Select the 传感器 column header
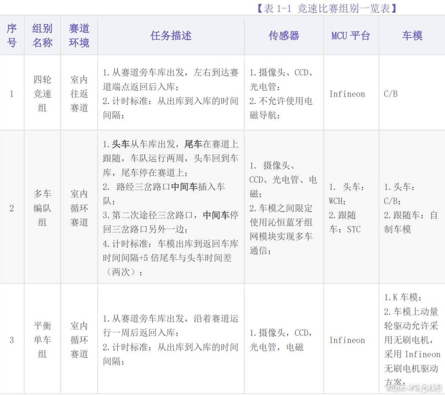445x395 pixels. [x=284, y=36]
